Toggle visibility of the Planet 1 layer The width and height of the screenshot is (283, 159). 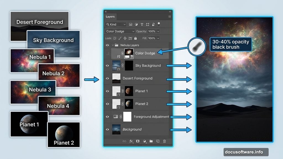click(x=107, y=91)
